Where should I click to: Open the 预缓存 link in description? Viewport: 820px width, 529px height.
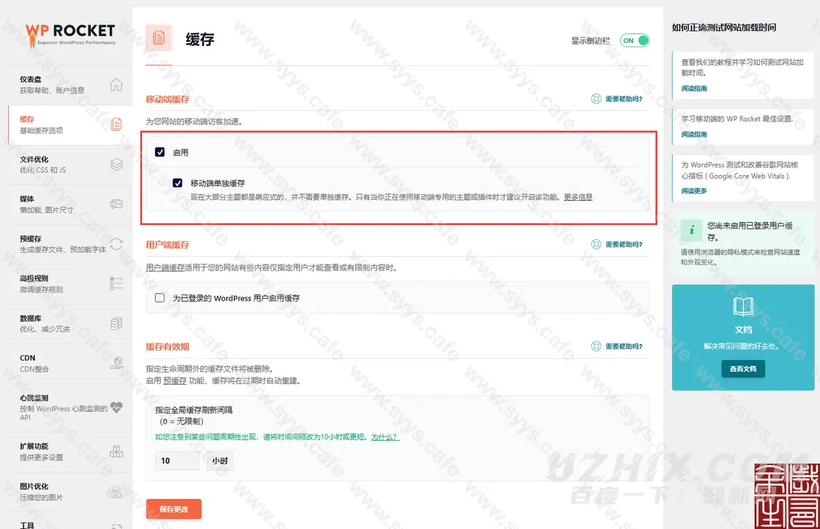(175, 380)
